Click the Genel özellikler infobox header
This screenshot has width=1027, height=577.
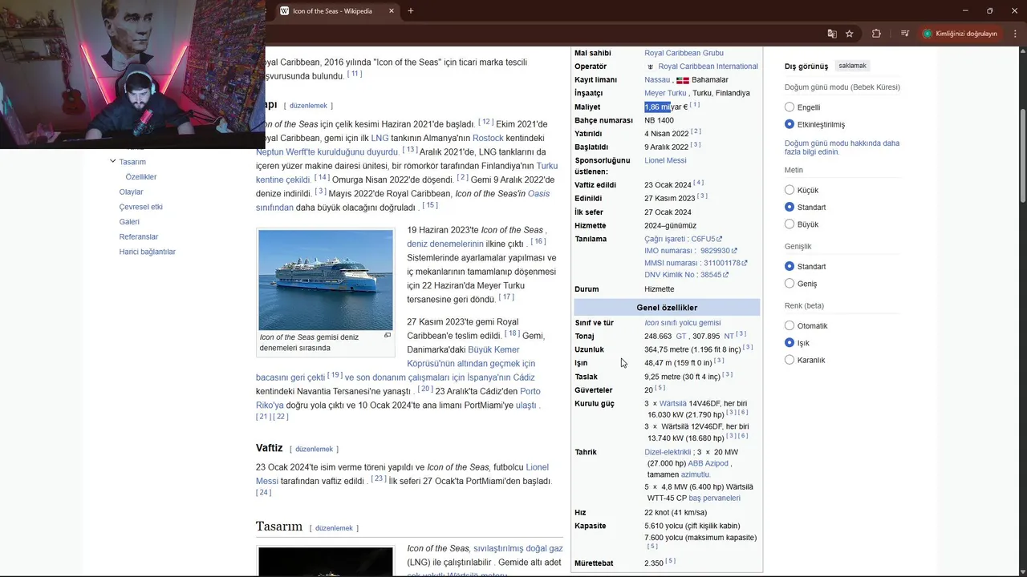[x=667, y=308]
